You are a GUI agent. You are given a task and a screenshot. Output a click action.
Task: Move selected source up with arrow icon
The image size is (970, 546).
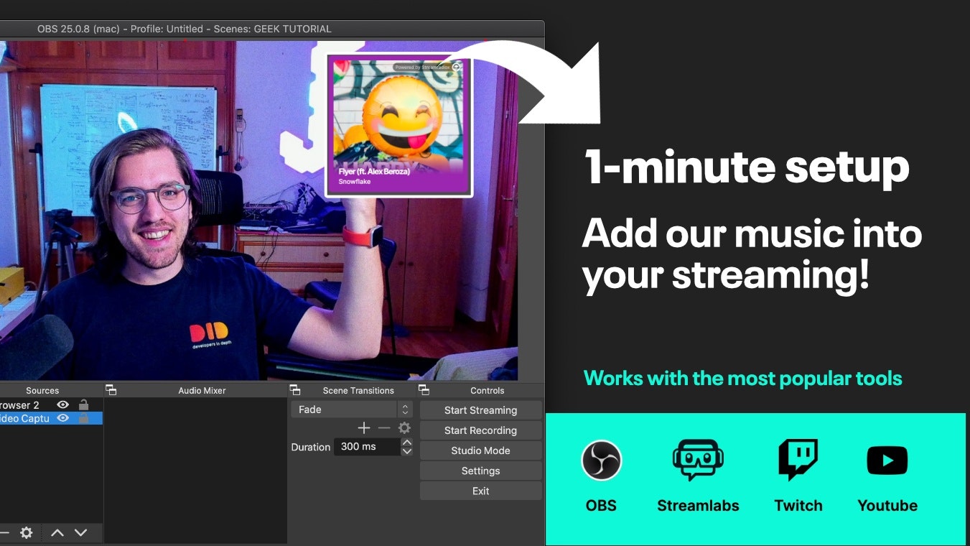(x=57, y=532)
